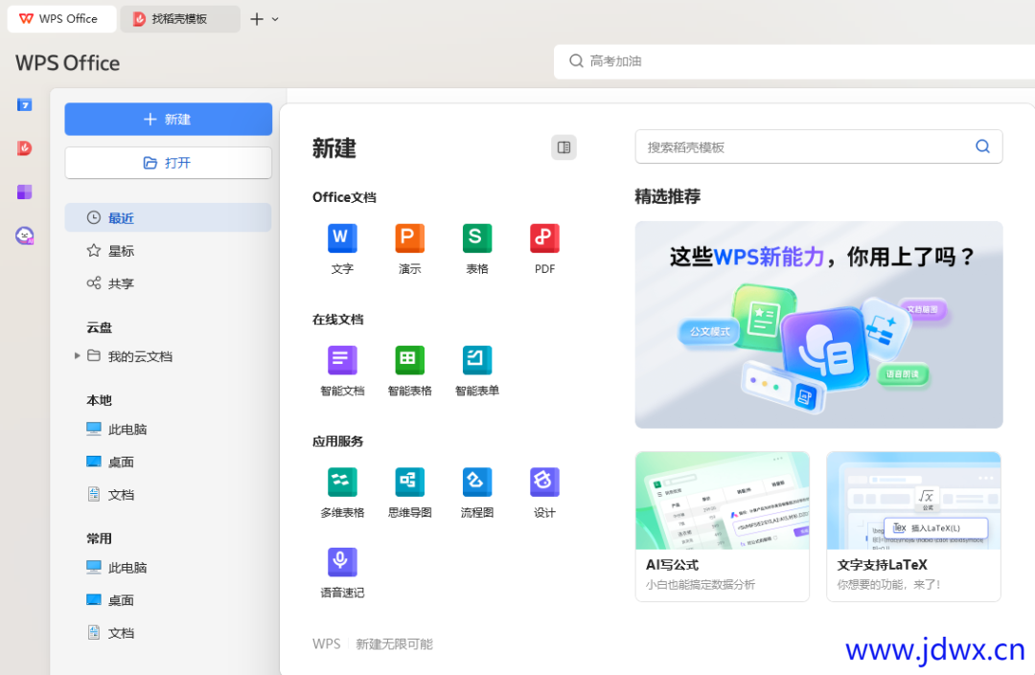This screenshot has height=675, width=1035.
Task: Create a new 演示 presentation
Action: 409,249
